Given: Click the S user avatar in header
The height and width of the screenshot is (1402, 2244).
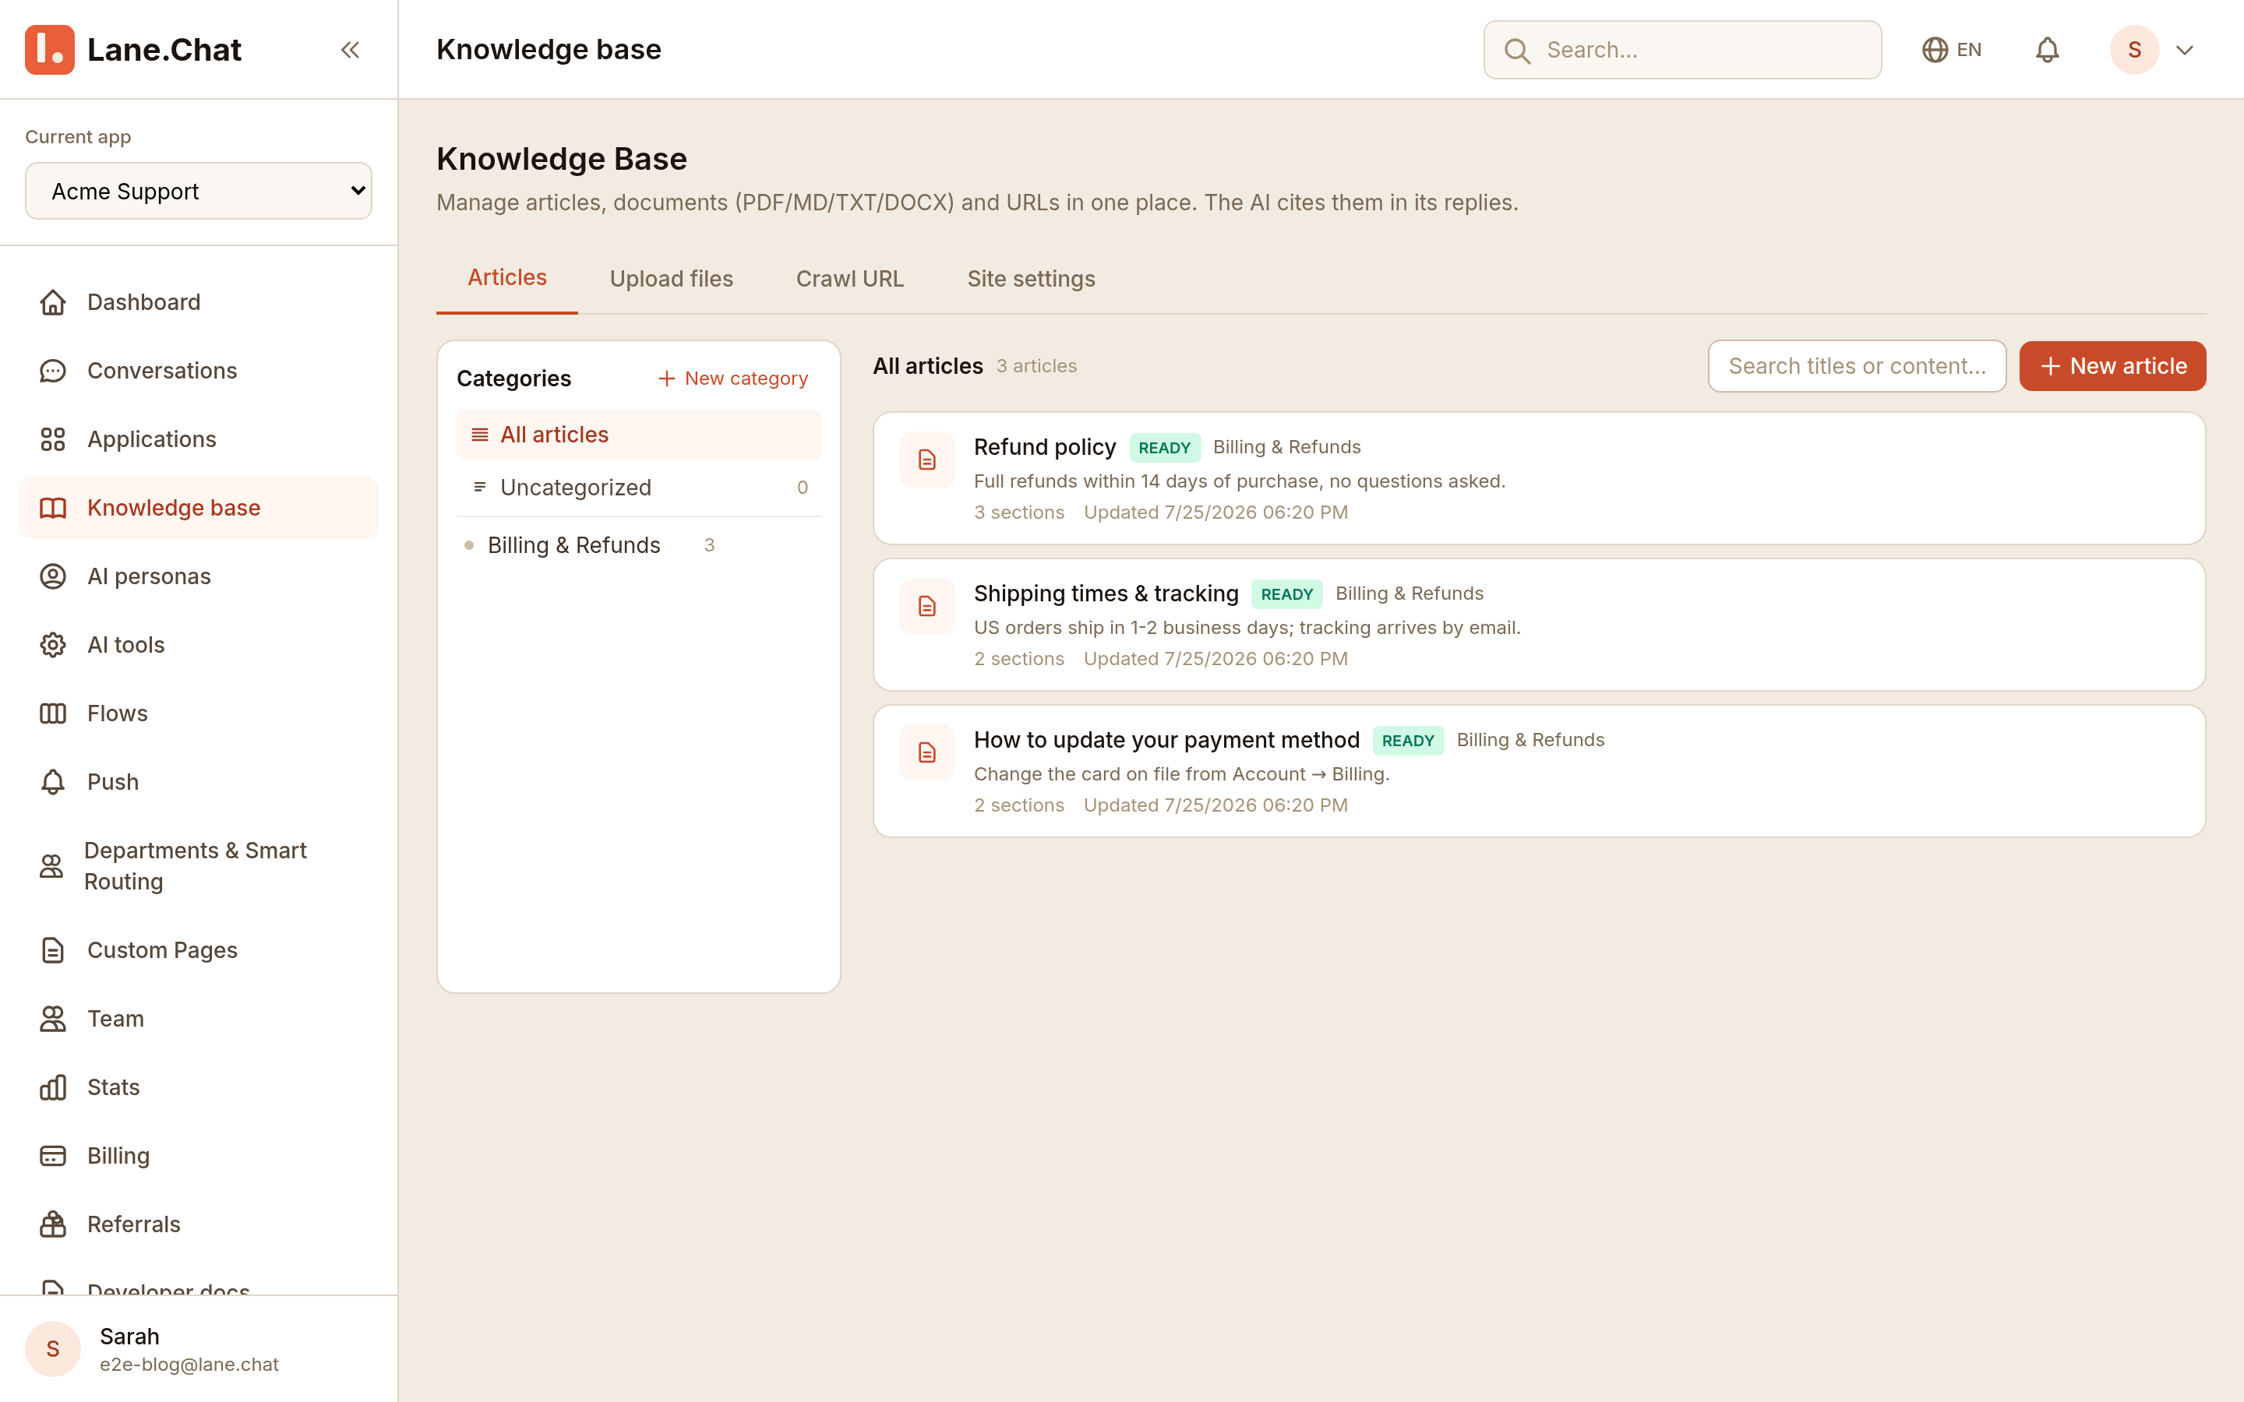Looking at the screenshot, I should 2133,50.
